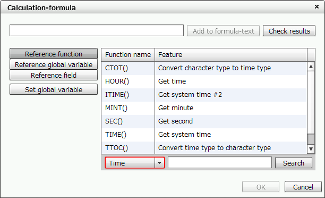This screenshot has width=325, height=198.
Task: Click the formula text input field
Action: pyautogui.click(x=97, y=30)
